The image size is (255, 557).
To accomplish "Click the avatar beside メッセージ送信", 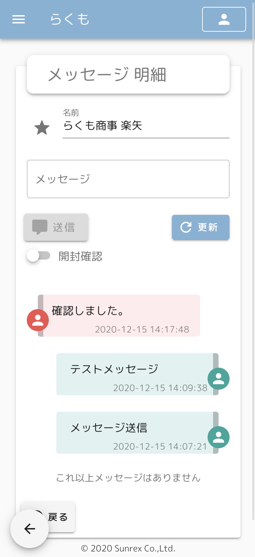I will pyautogui.click(x=219, y=437).
